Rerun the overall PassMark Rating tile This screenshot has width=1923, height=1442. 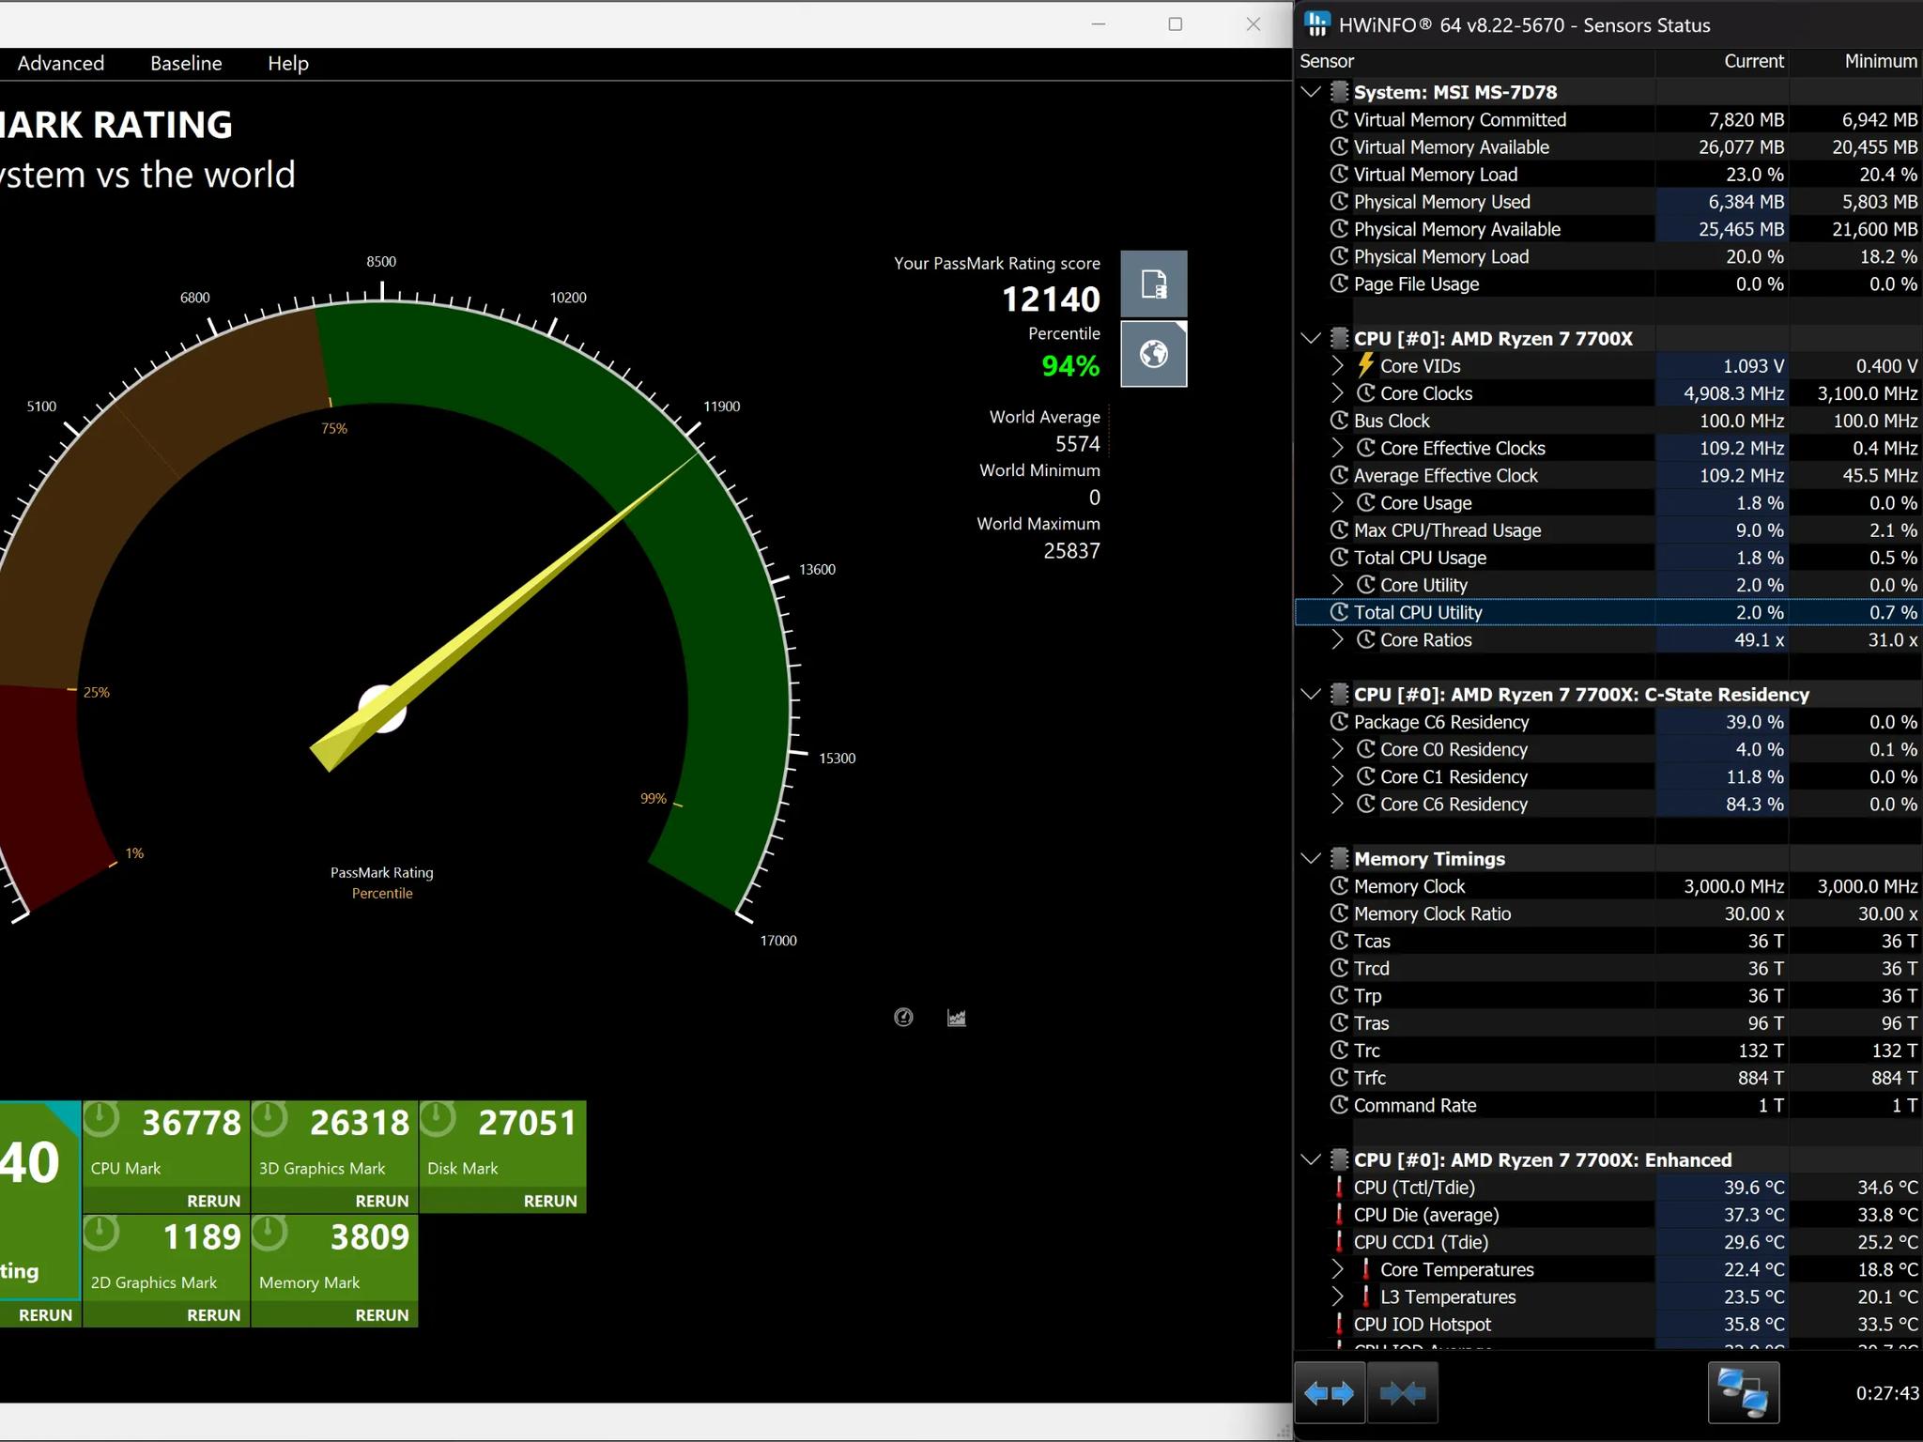45,1315
